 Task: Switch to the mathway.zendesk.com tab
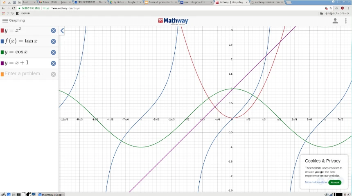point(266,2)
